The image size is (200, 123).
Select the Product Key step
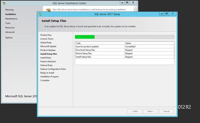46,35
